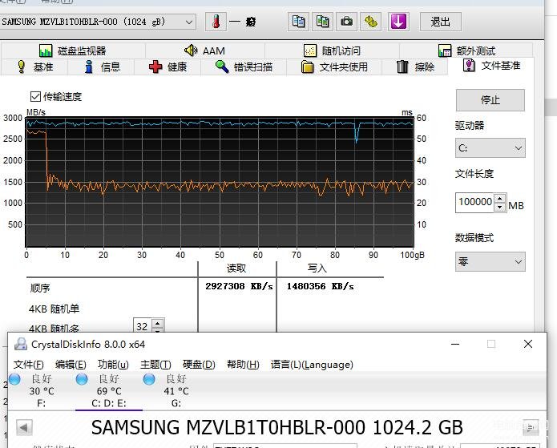Viewport: 557px width, 448px height.
Task: Open CrystalDiskInfo 文件(F) menu
Action: tap(28, 365)
